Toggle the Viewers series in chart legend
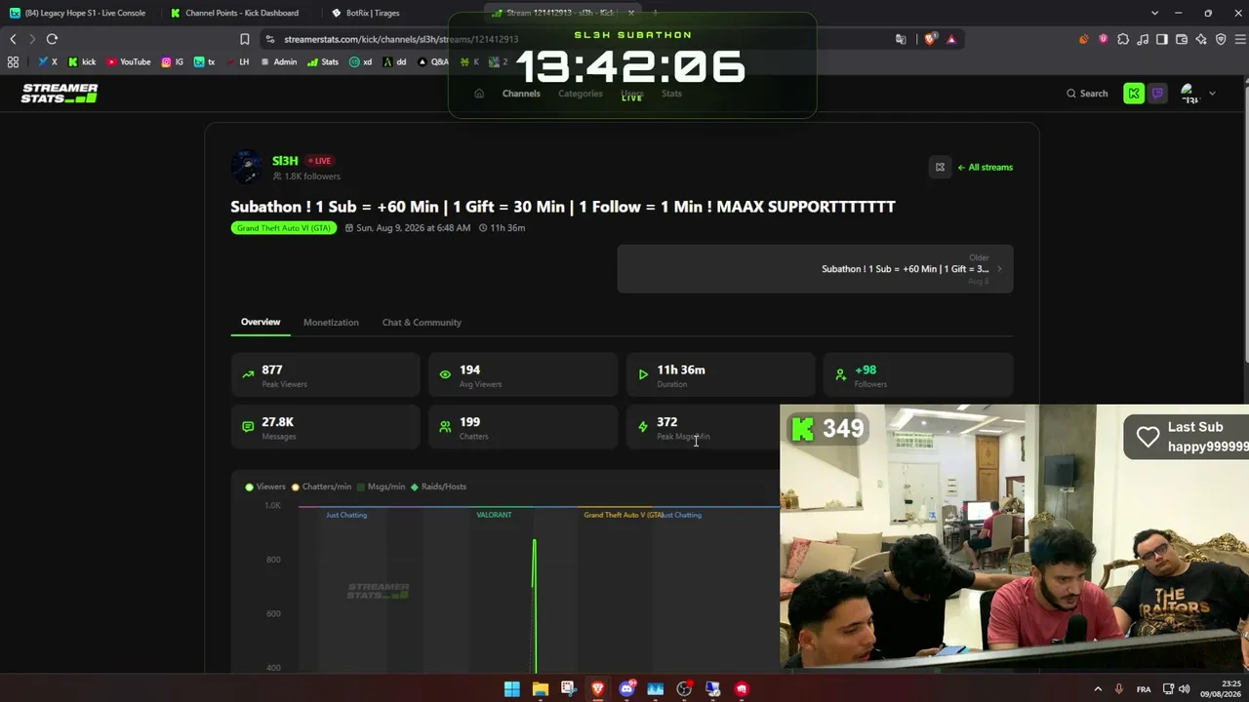Screen dimensions: 1249x702 265,487
